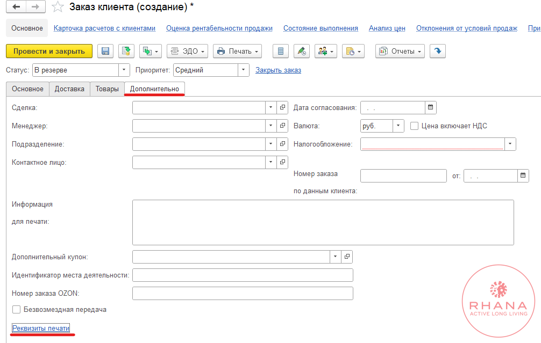Go back with the left arrow button
The image size is (541, 343).
coord(16,7)
